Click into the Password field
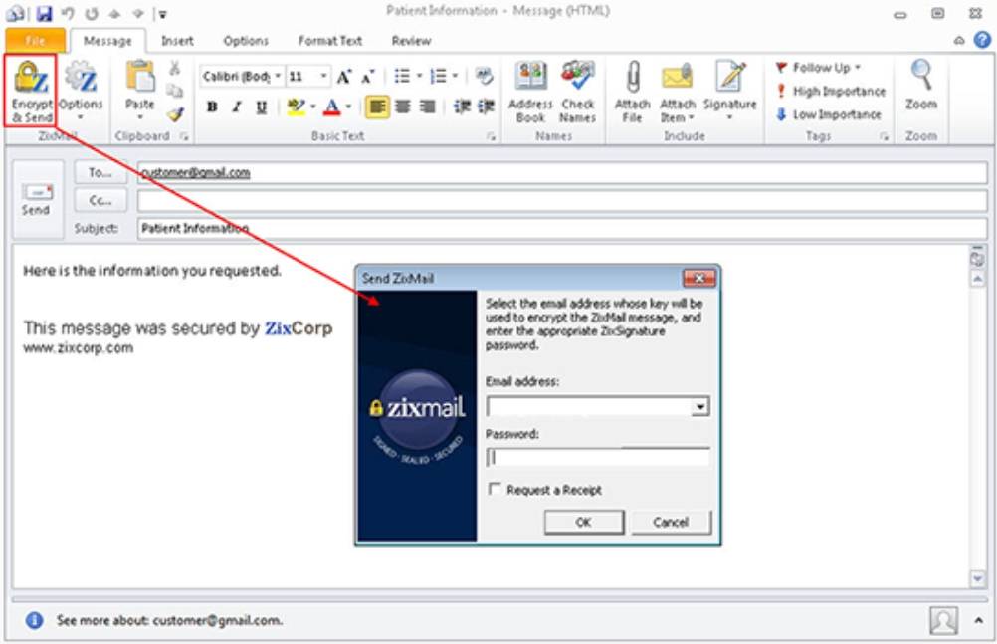The width and height of the screenshot is (997, 644). coord(598,458)
